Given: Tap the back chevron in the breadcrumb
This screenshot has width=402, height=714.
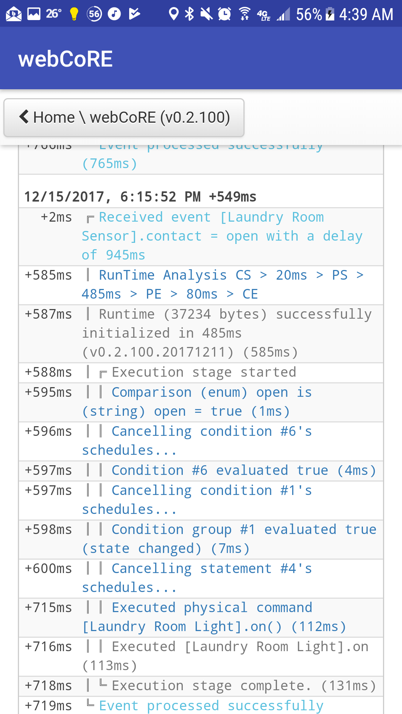Looking at the screenshot, I should 24,117.
